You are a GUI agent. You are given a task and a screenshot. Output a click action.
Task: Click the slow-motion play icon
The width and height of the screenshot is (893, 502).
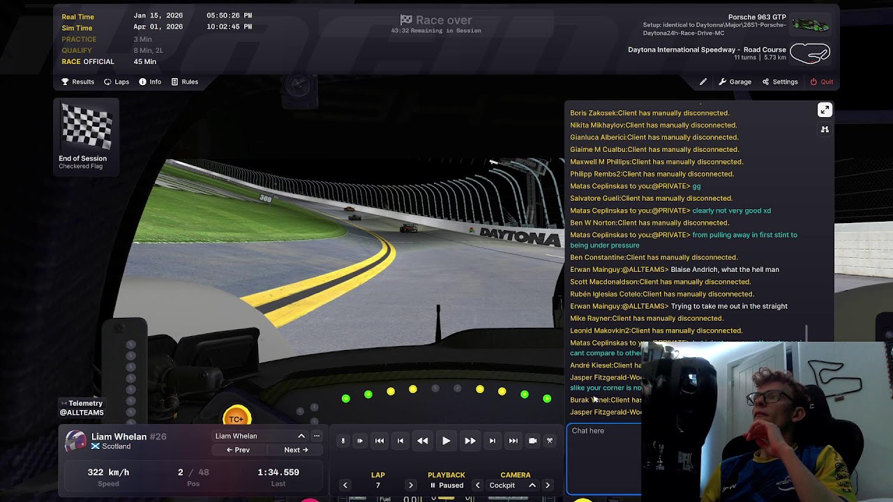(360, 441)
